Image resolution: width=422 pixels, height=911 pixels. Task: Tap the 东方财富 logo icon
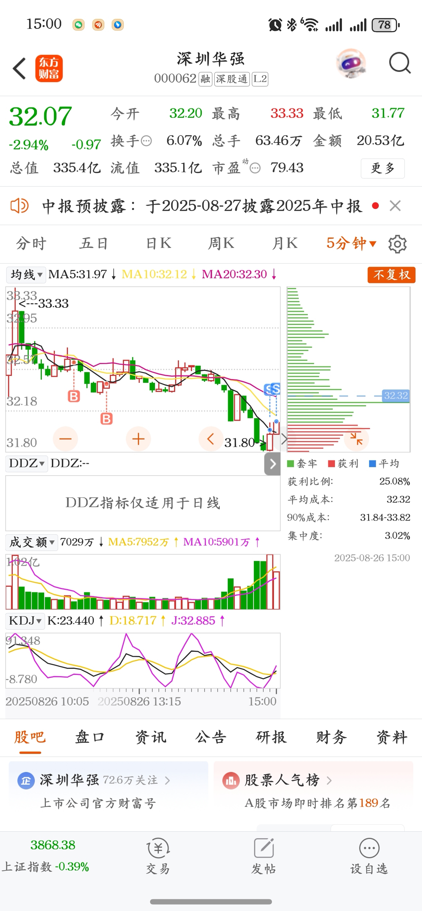(x=49, y=69)
